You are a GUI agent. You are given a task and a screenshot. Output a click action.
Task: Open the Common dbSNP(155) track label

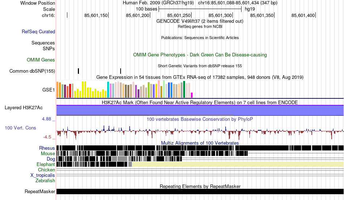(x=32, y=71)
